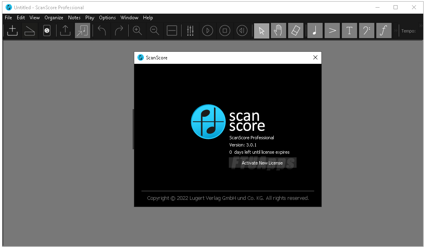Click the fit-to-width view icon
The image size is (424, 248).
tap(172, 30)
